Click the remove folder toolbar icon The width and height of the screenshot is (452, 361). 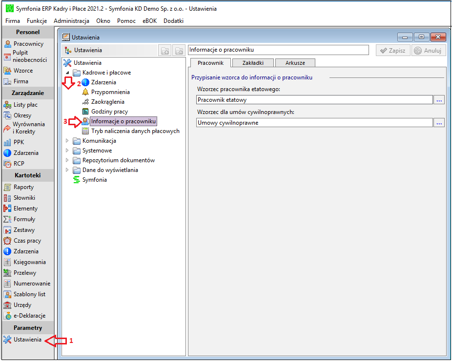click(x=179, y=50)
